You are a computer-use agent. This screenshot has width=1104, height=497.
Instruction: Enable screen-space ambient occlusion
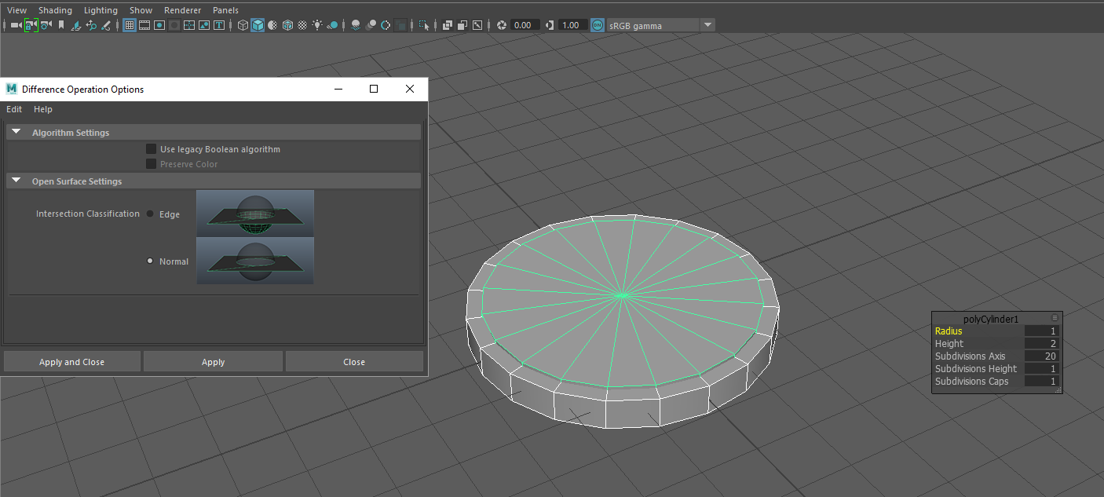(356, 24)
